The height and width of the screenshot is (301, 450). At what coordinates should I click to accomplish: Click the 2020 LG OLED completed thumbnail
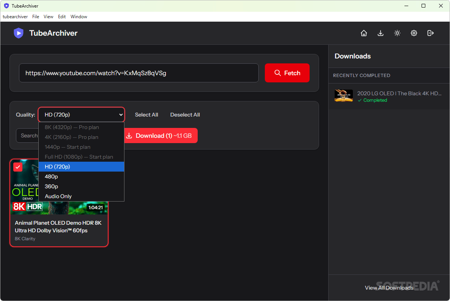pyautogui.click(x=343, y=96)
